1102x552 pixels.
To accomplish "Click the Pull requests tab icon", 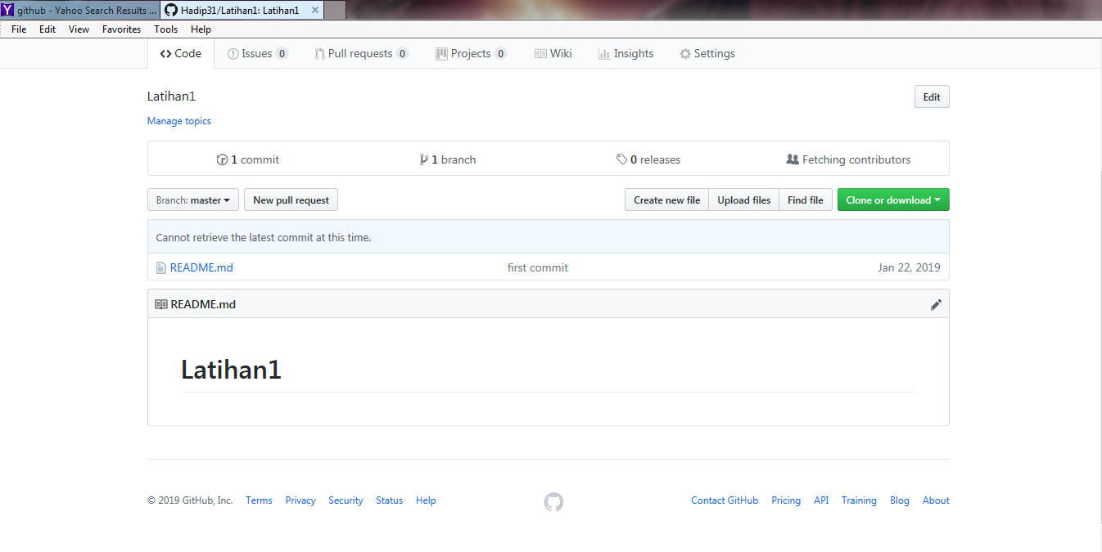I will coord(320,53).
